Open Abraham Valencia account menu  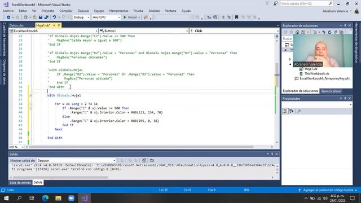(337, 11)
